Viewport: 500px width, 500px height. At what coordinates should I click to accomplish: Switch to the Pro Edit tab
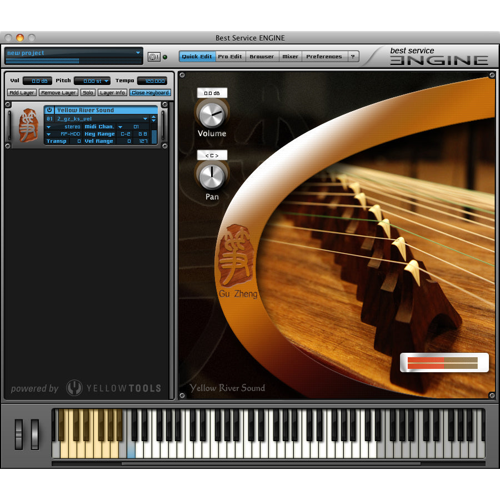[x=229, y=57]
